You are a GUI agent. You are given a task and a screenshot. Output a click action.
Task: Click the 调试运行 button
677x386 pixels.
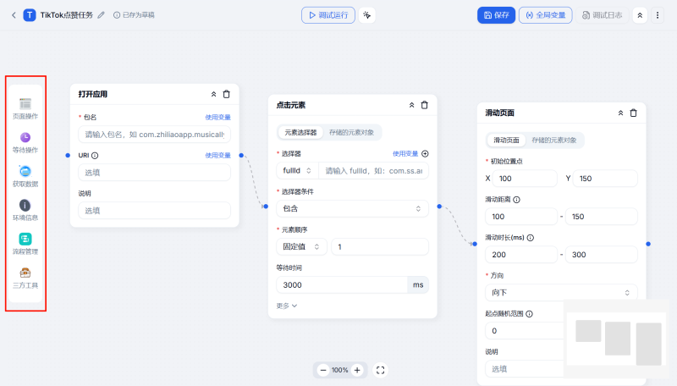point(328,15)
